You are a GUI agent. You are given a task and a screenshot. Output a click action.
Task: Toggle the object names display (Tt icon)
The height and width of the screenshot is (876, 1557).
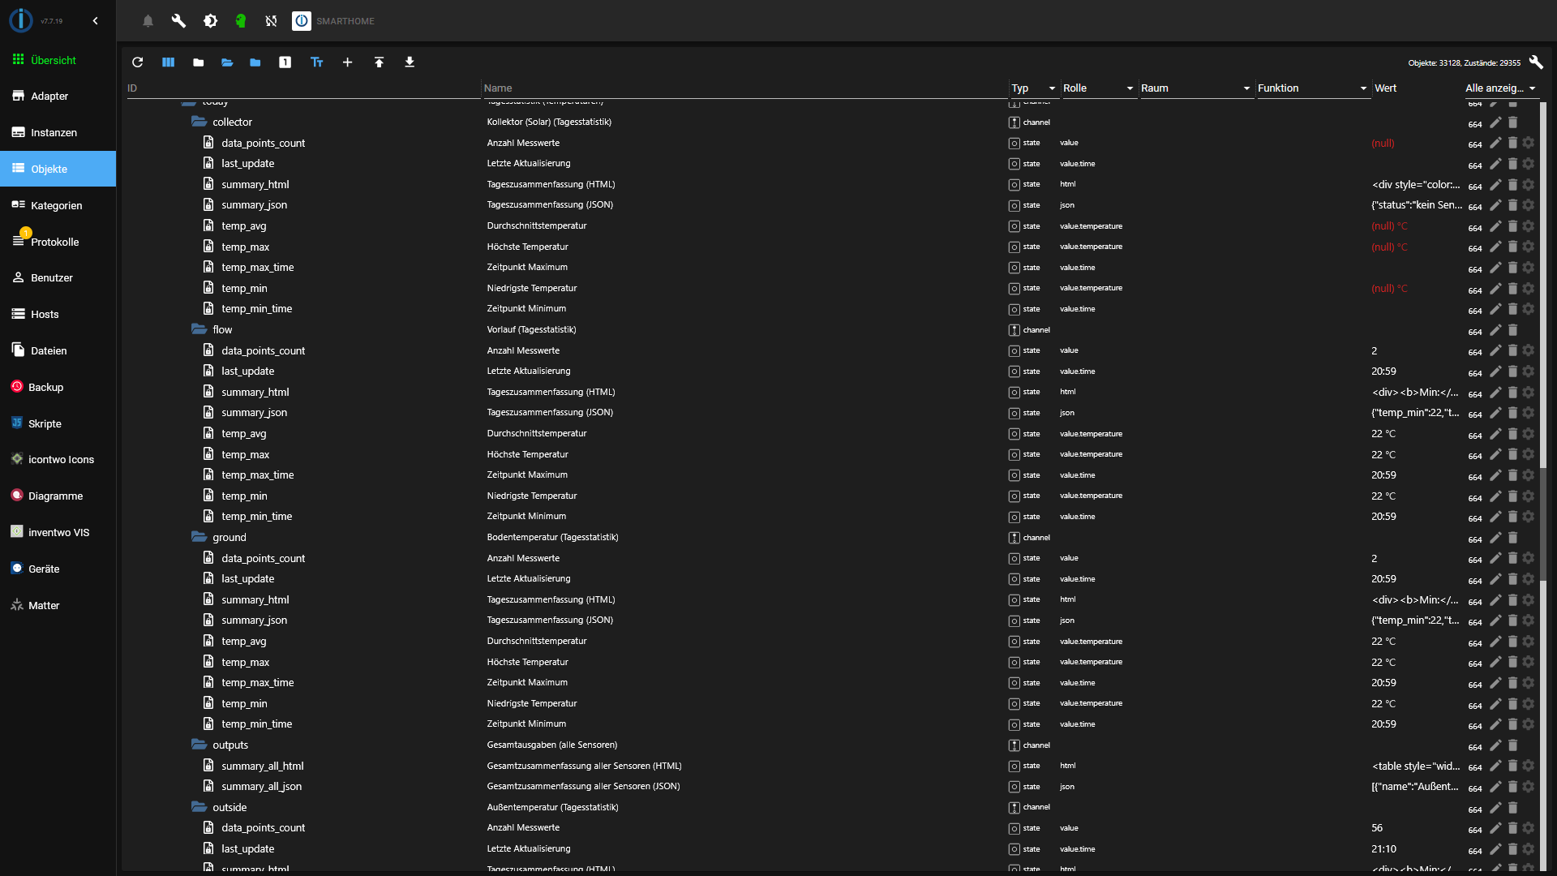(x=316, y=62)
